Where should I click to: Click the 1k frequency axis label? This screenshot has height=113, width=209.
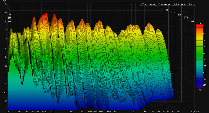[x=115, y=112]
